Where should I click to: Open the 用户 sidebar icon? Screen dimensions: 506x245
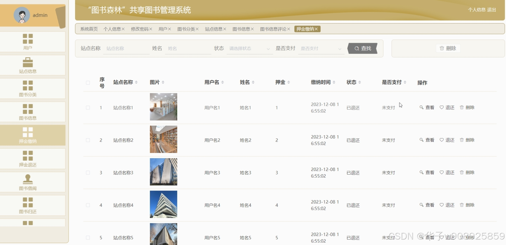click(28, 39)
